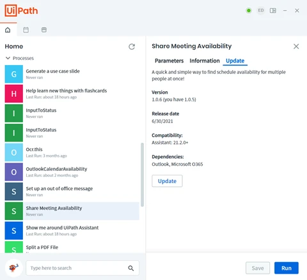Select the OutlookCalendarAvailability process
307x280 pixels.
[x=72, y=172]
